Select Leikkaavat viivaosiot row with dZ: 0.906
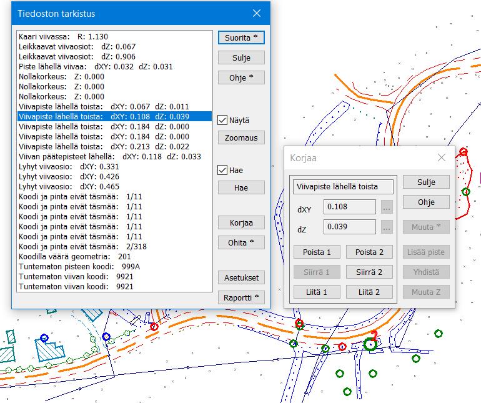481x403 pixels. (x=114, y=56)
